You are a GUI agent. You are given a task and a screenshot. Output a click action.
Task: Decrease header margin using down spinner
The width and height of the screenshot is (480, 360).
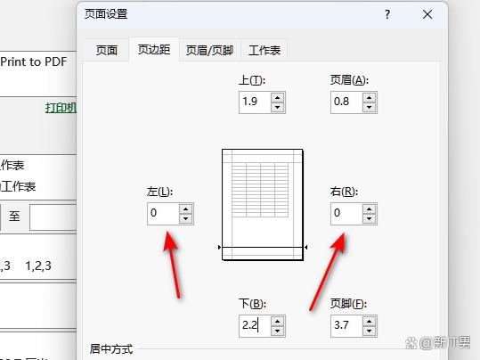pos(370,107)
